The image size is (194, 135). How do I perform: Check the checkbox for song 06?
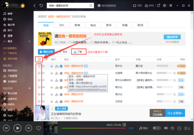[39, 101]
